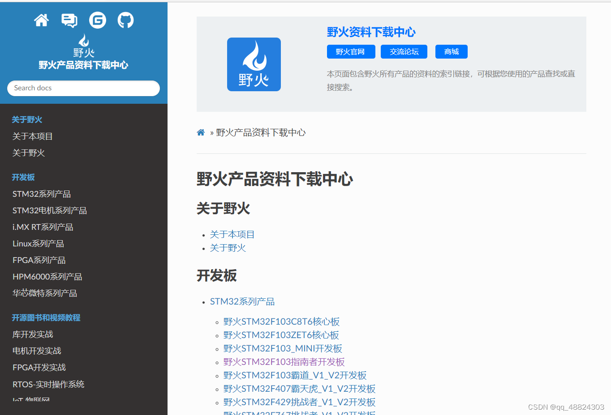This screenshot has height=415, width=611.
Task: Open the Gitee G icon
Action: 98,20
